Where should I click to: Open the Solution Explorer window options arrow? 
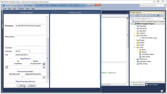[160, 13]
